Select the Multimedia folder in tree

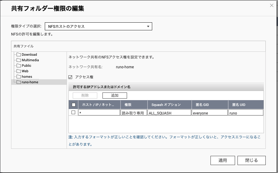30,60
